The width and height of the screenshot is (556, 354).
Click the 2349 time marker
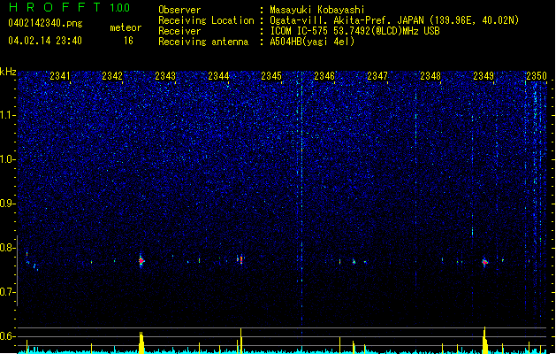(484, 76)
